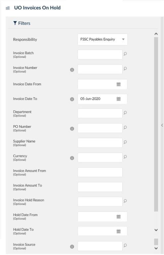The width and height of the screenshot is (164, 255).
Task: Click the Invoice Source info icon
Action: [x=72, y=247]
